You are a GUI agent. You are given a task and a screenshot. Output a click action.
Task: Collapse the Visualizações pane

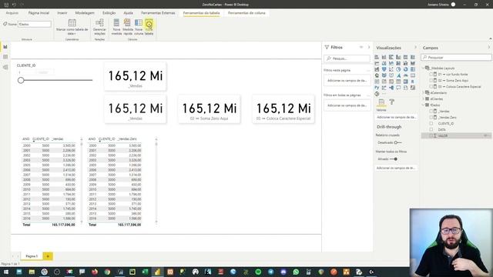click(x=415, y=48)
